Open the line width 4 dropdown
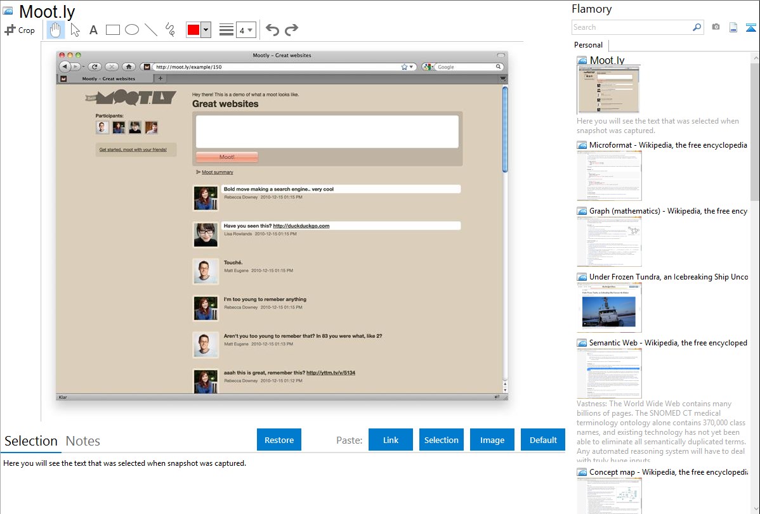This screenshot has width=760, height=514. (246, 30)
